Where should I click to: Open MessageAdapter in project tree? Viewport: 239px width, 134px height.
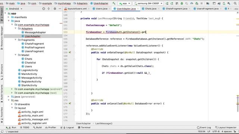coord(35,32)
